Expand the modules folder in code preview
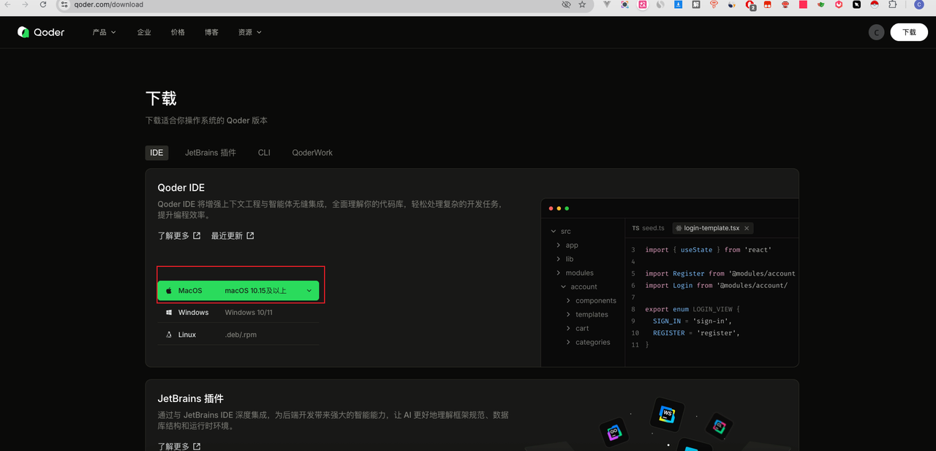Screen dimensions: 936x451 coord(575,273)
